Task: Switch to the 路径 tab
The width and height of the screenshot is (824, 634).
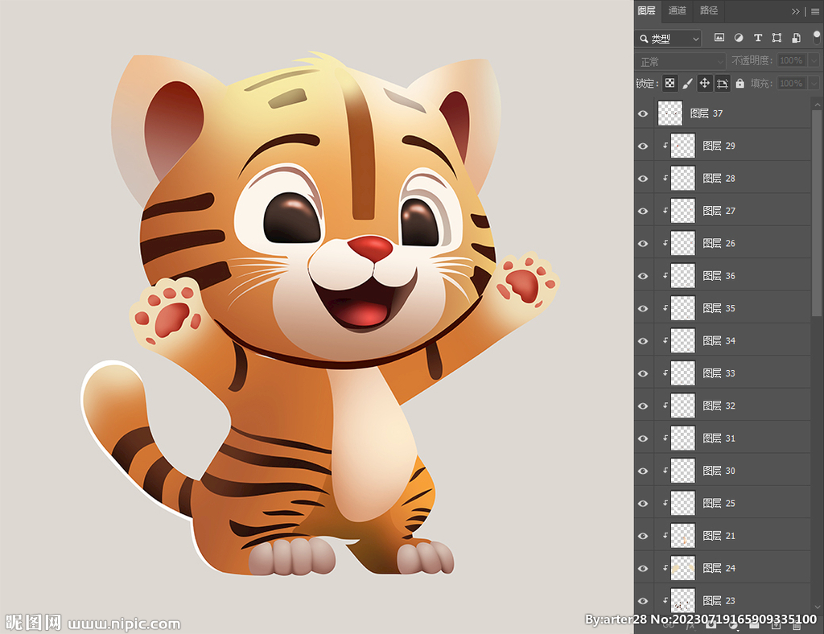Action: (x=709, y=10)
